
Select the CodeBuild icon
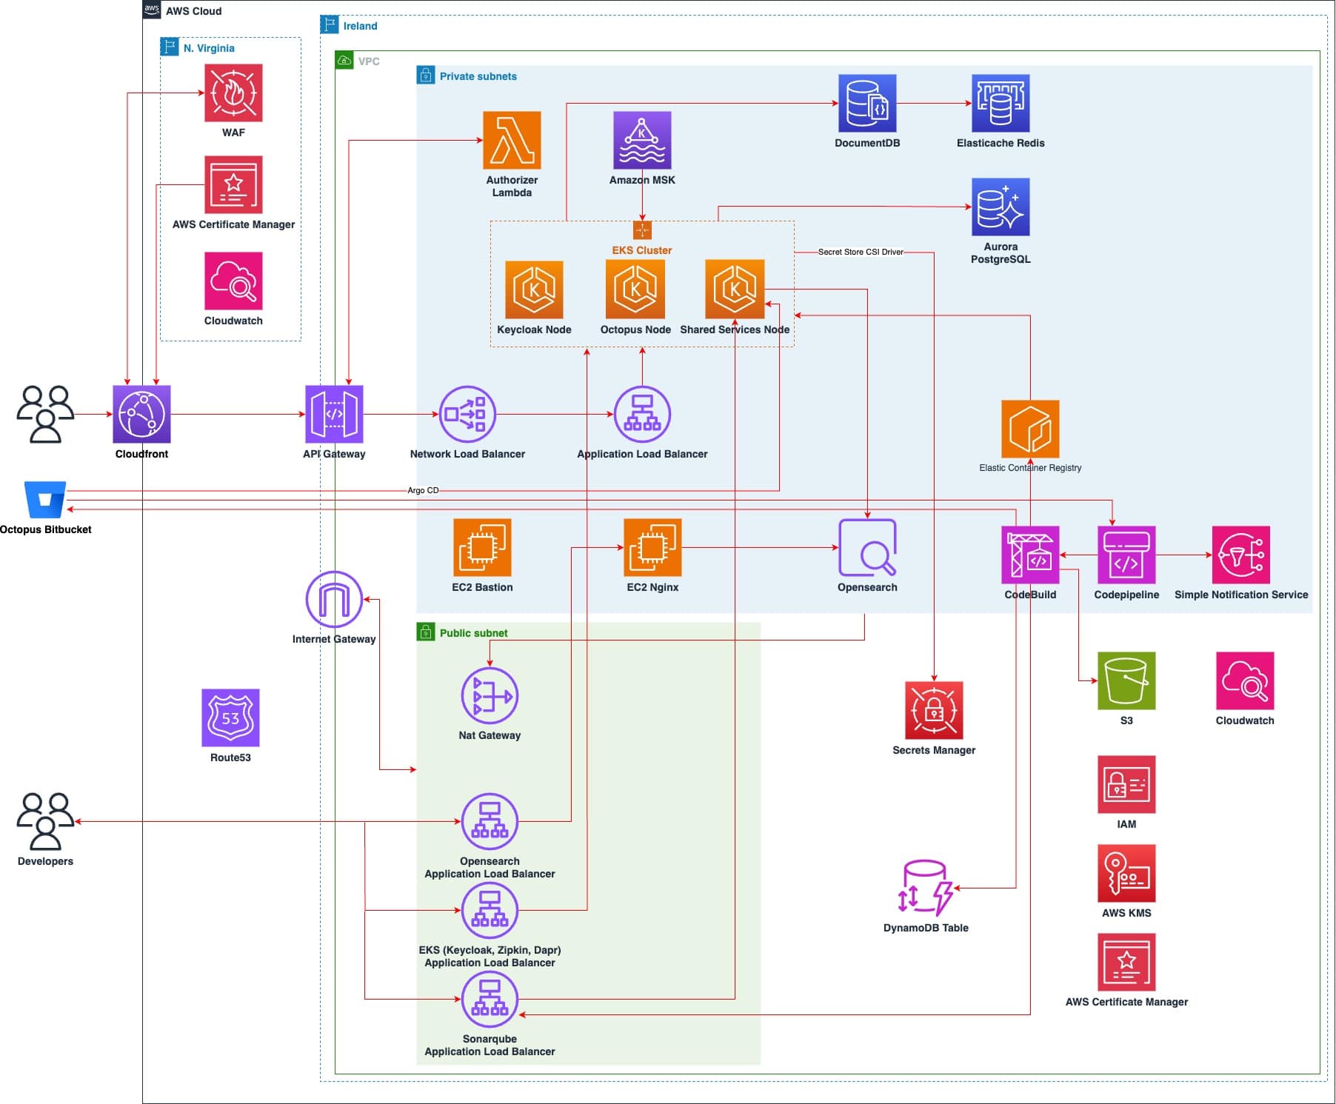coord(1030,555)
